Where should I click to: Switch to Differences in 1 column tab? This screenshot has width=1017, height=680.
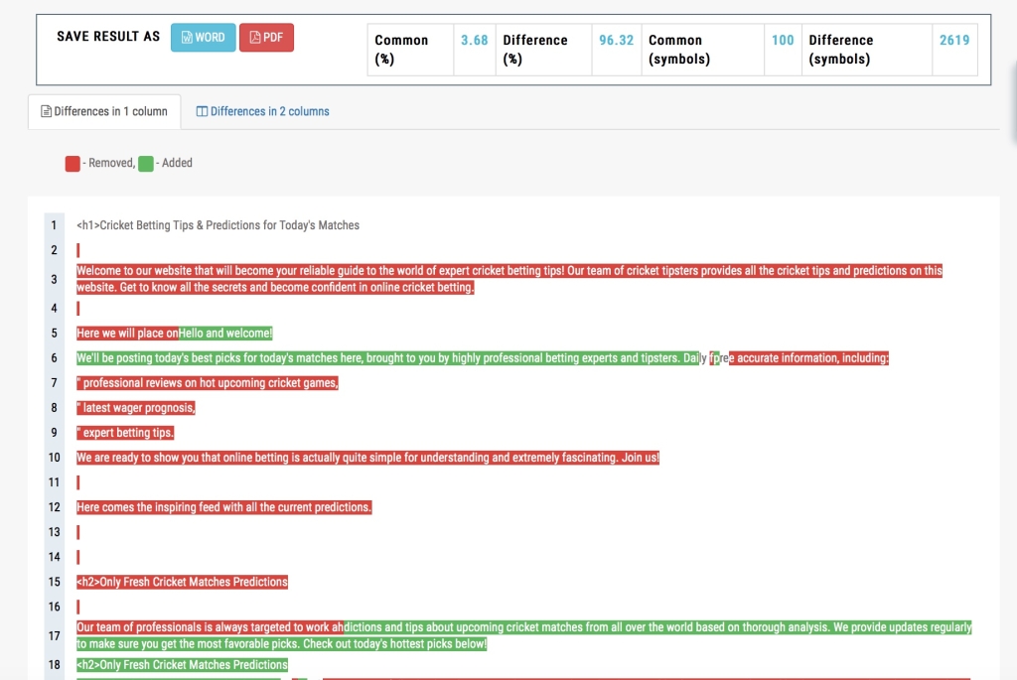(104, 112)
